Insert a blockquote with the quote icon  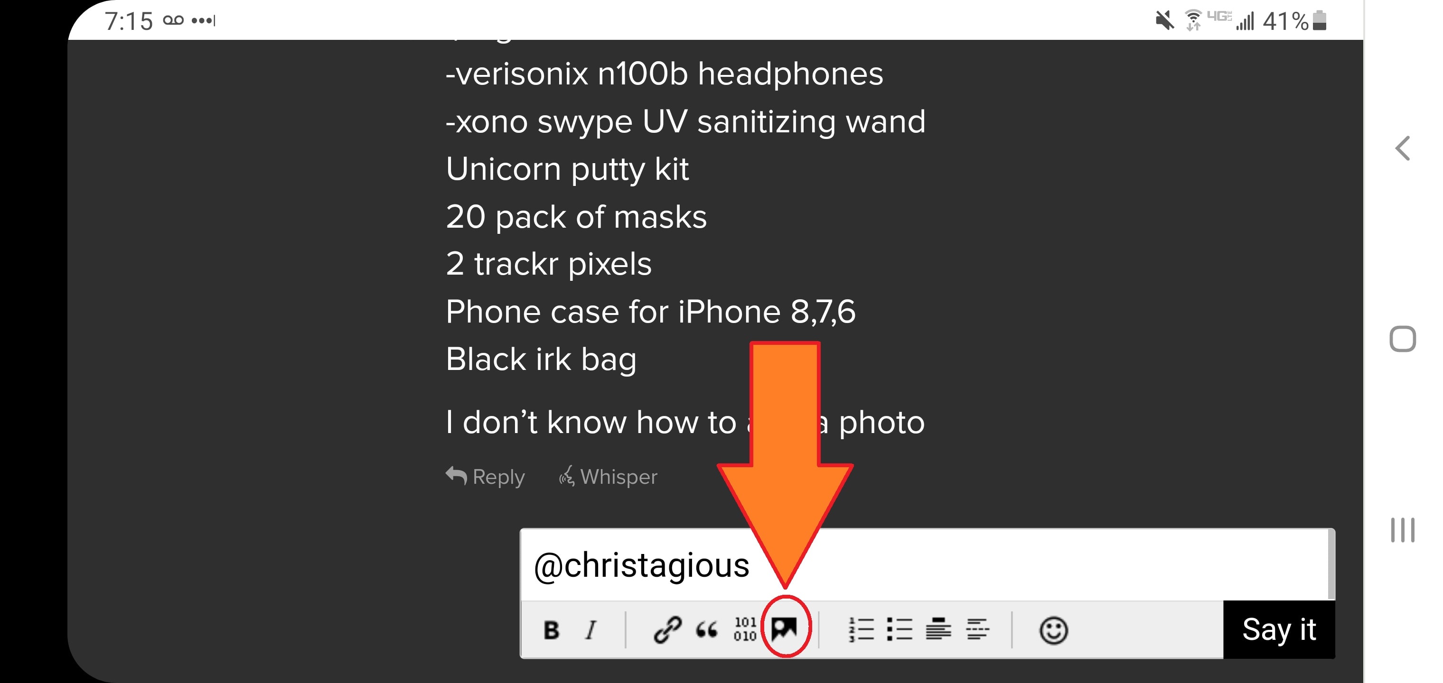point(706,630)
